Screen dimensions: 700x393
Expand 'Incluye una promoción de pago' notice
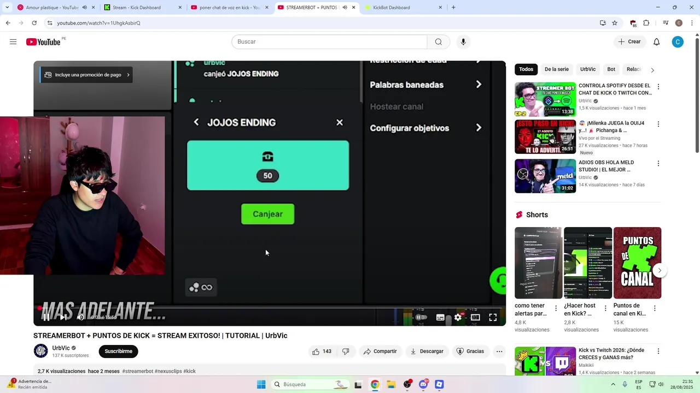click(86, 75)
